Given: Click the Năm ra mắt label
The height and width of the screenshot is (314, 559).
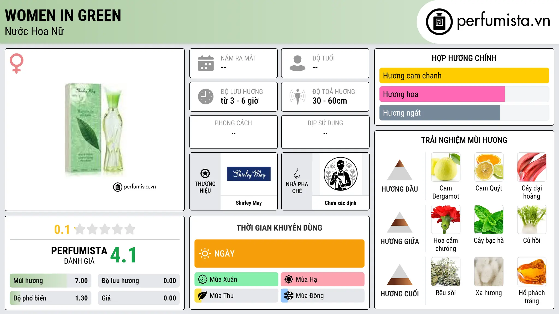Looking at the screenshot, I should click(239, 58).
